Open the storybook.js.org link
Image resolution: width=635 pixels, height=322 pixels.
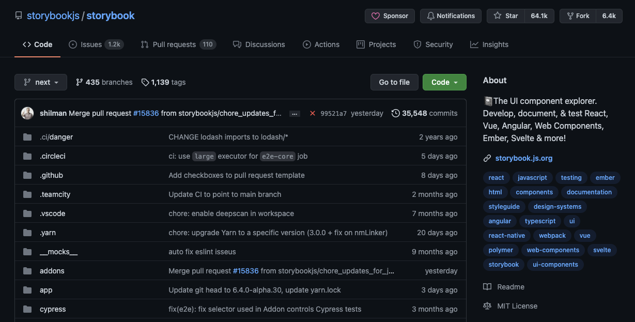[523, 158]
